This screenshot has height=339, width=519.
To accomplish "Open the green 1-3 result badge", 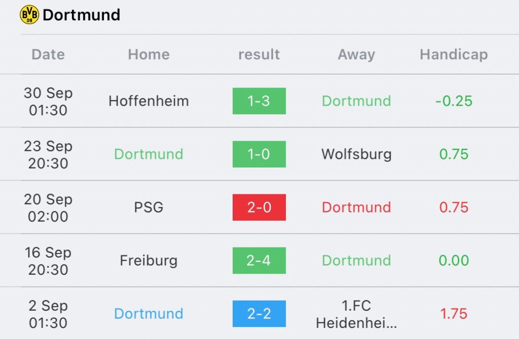I will point(259,101).
